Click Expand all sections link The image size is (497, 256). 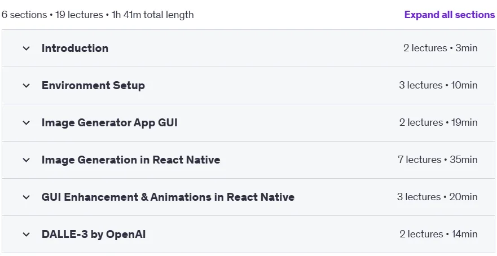450,15
